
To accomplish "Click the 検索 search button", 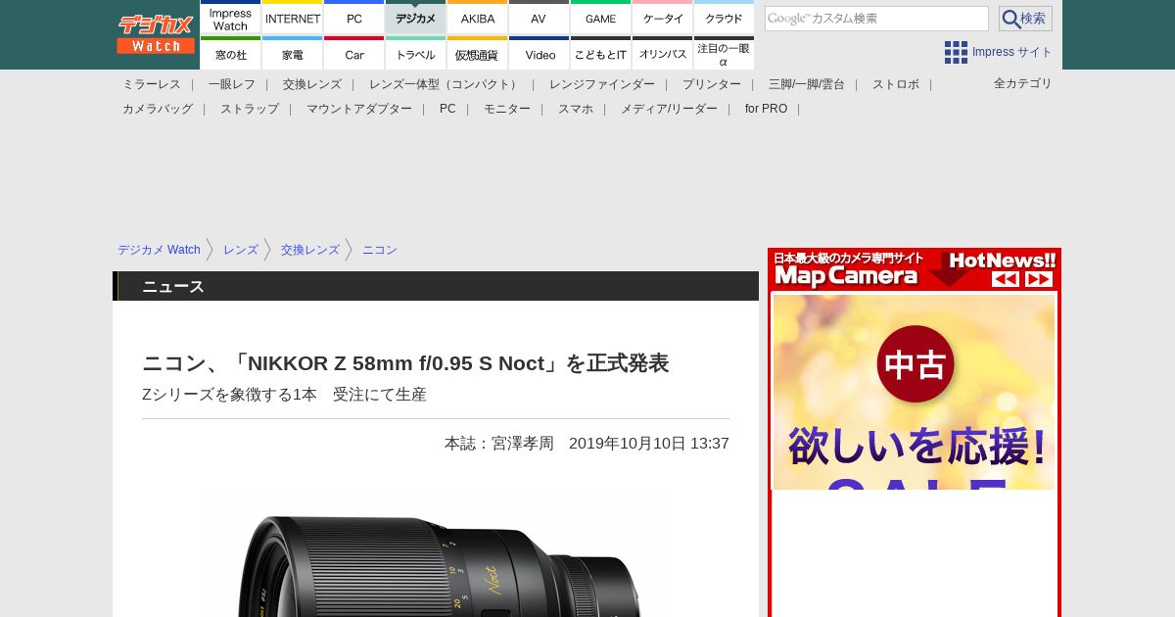I will 1025,19.
